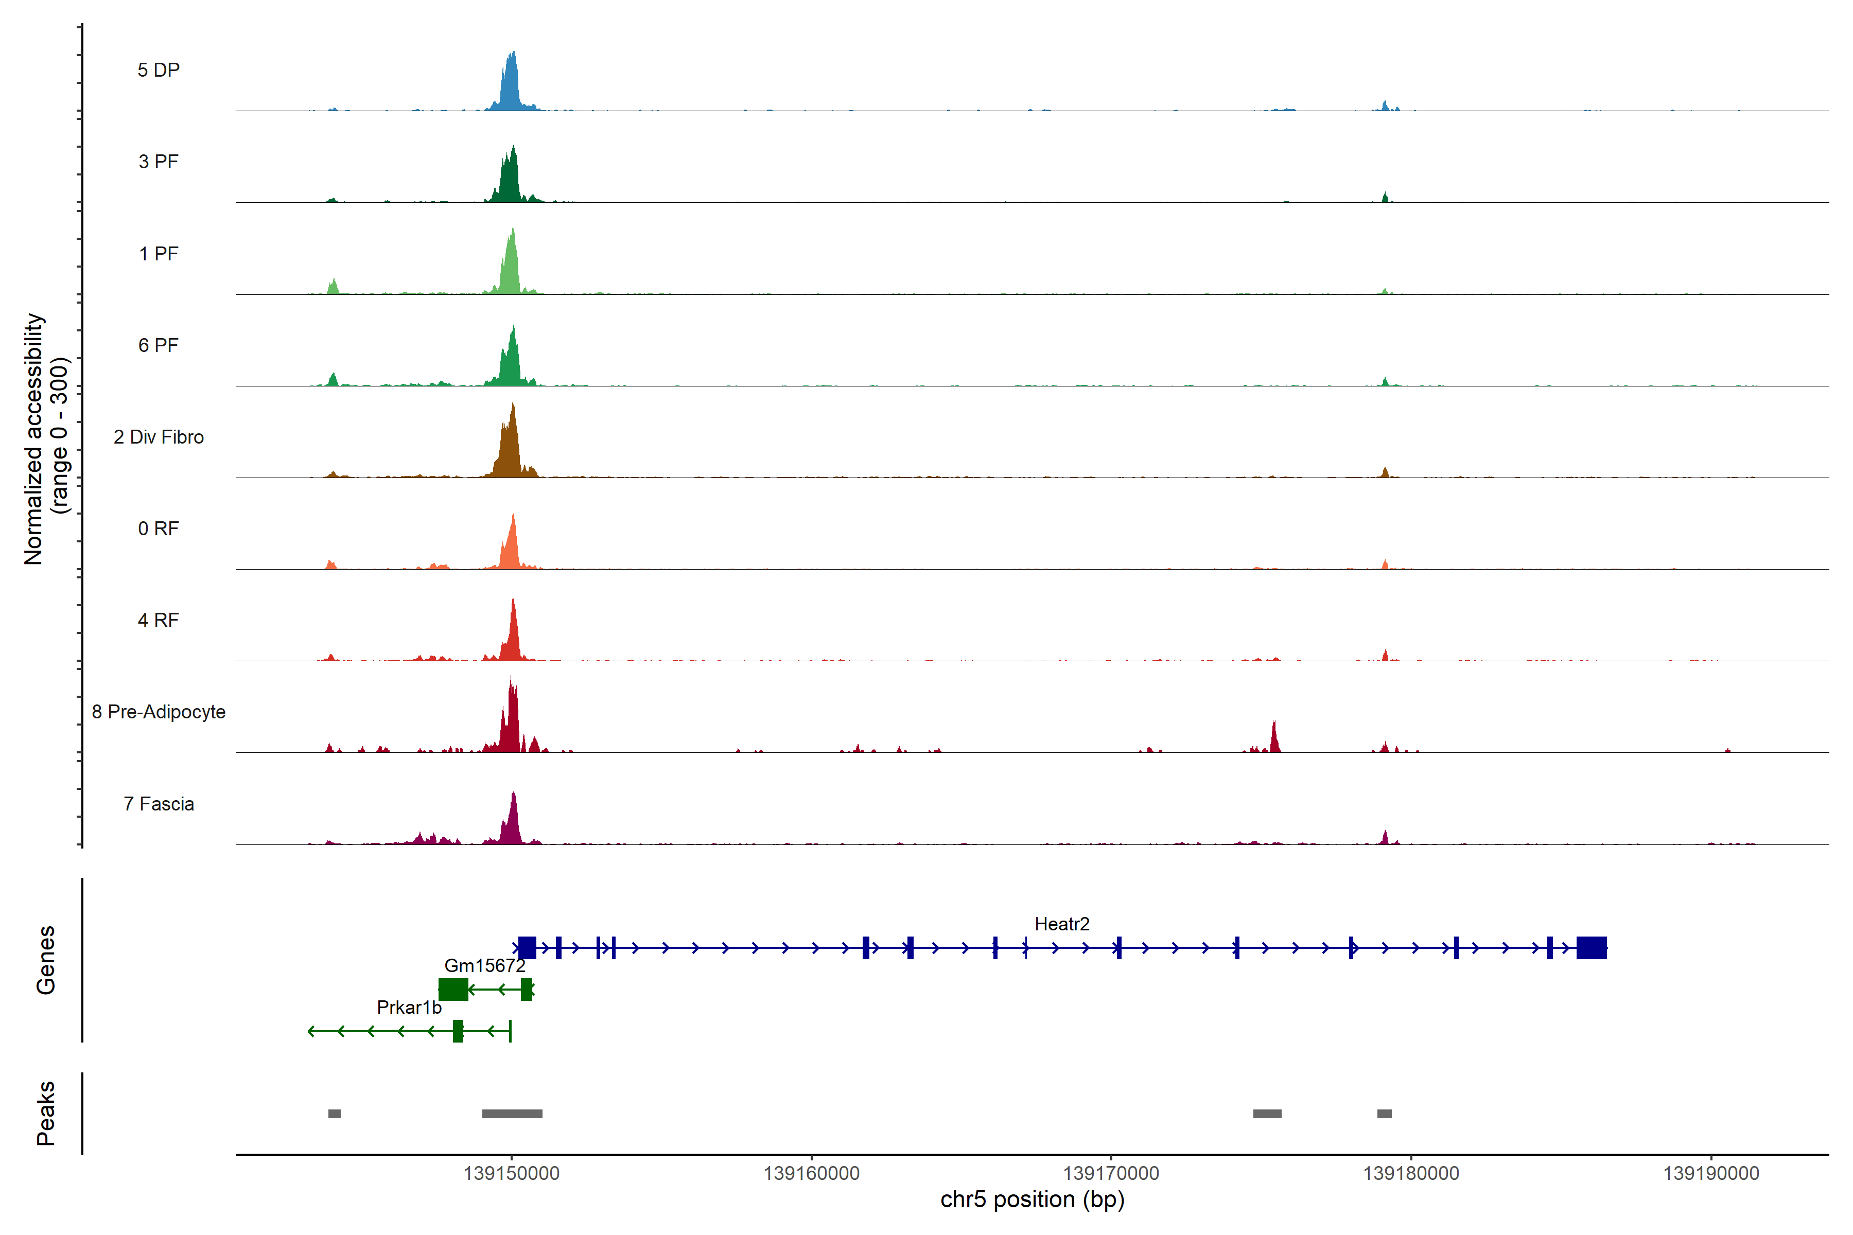Click the 8 Pre-Adipocyte track label

click(x=159, y=712)
